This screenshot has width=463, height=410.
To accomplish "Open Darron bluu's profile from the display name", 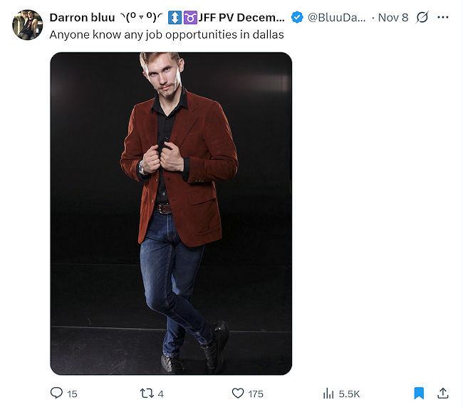I will (x=82, y=17).
